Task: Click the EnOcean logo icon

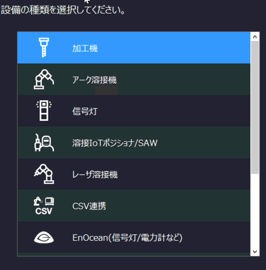Action: (x=44, y=238)
